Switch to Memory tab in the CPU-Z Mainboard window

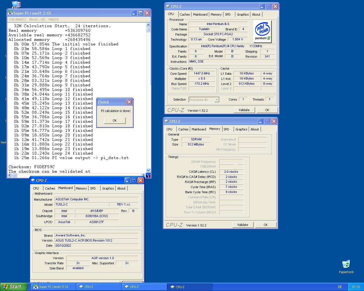coord(81,188)
